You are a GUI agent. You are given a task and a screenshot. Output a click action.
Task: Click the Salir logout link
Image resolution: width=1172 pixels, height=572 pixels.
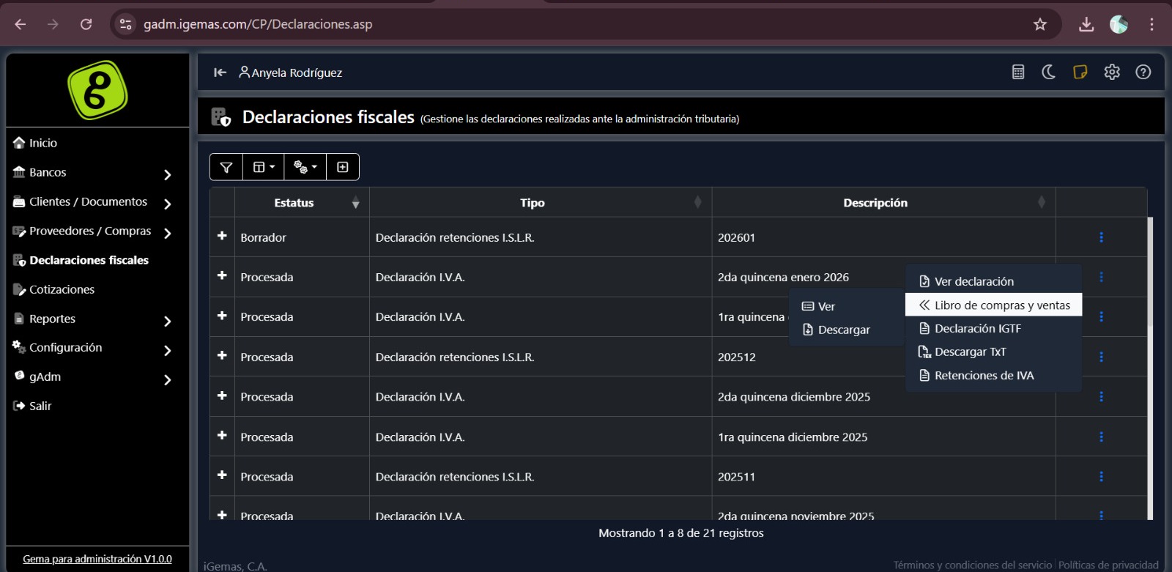tap(40, 406)
